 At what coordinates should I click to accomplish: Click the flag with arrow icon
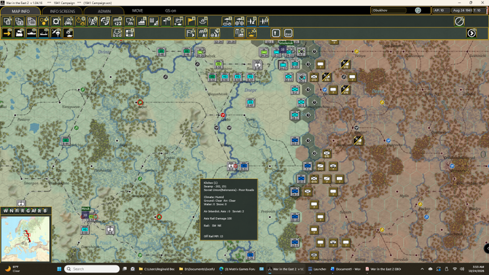coord(191,33)
